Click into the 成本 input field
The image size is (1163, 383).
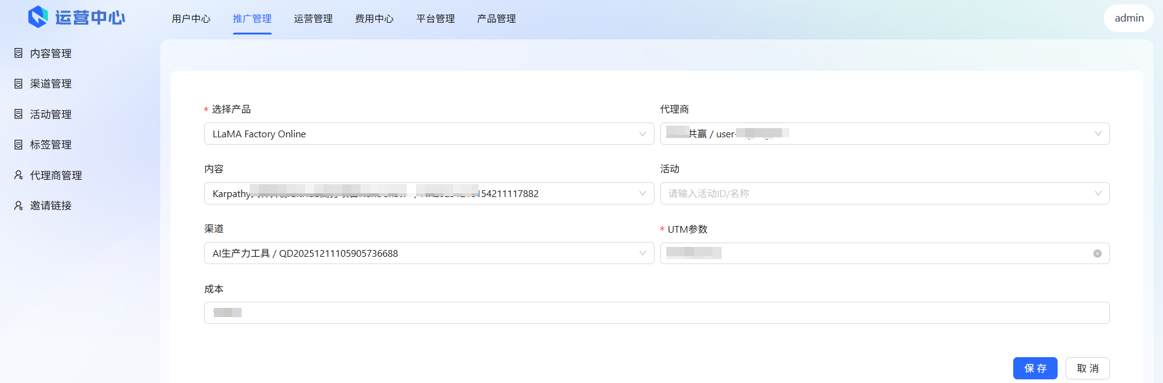tap(656, 313)
